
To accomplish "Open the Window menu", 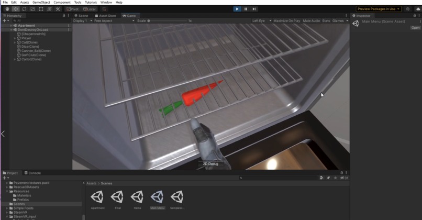I will point(106,2).
